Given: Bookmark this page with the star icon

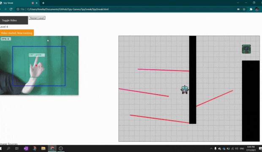Looking at the screenshot, I should click(x=244, y=9).
